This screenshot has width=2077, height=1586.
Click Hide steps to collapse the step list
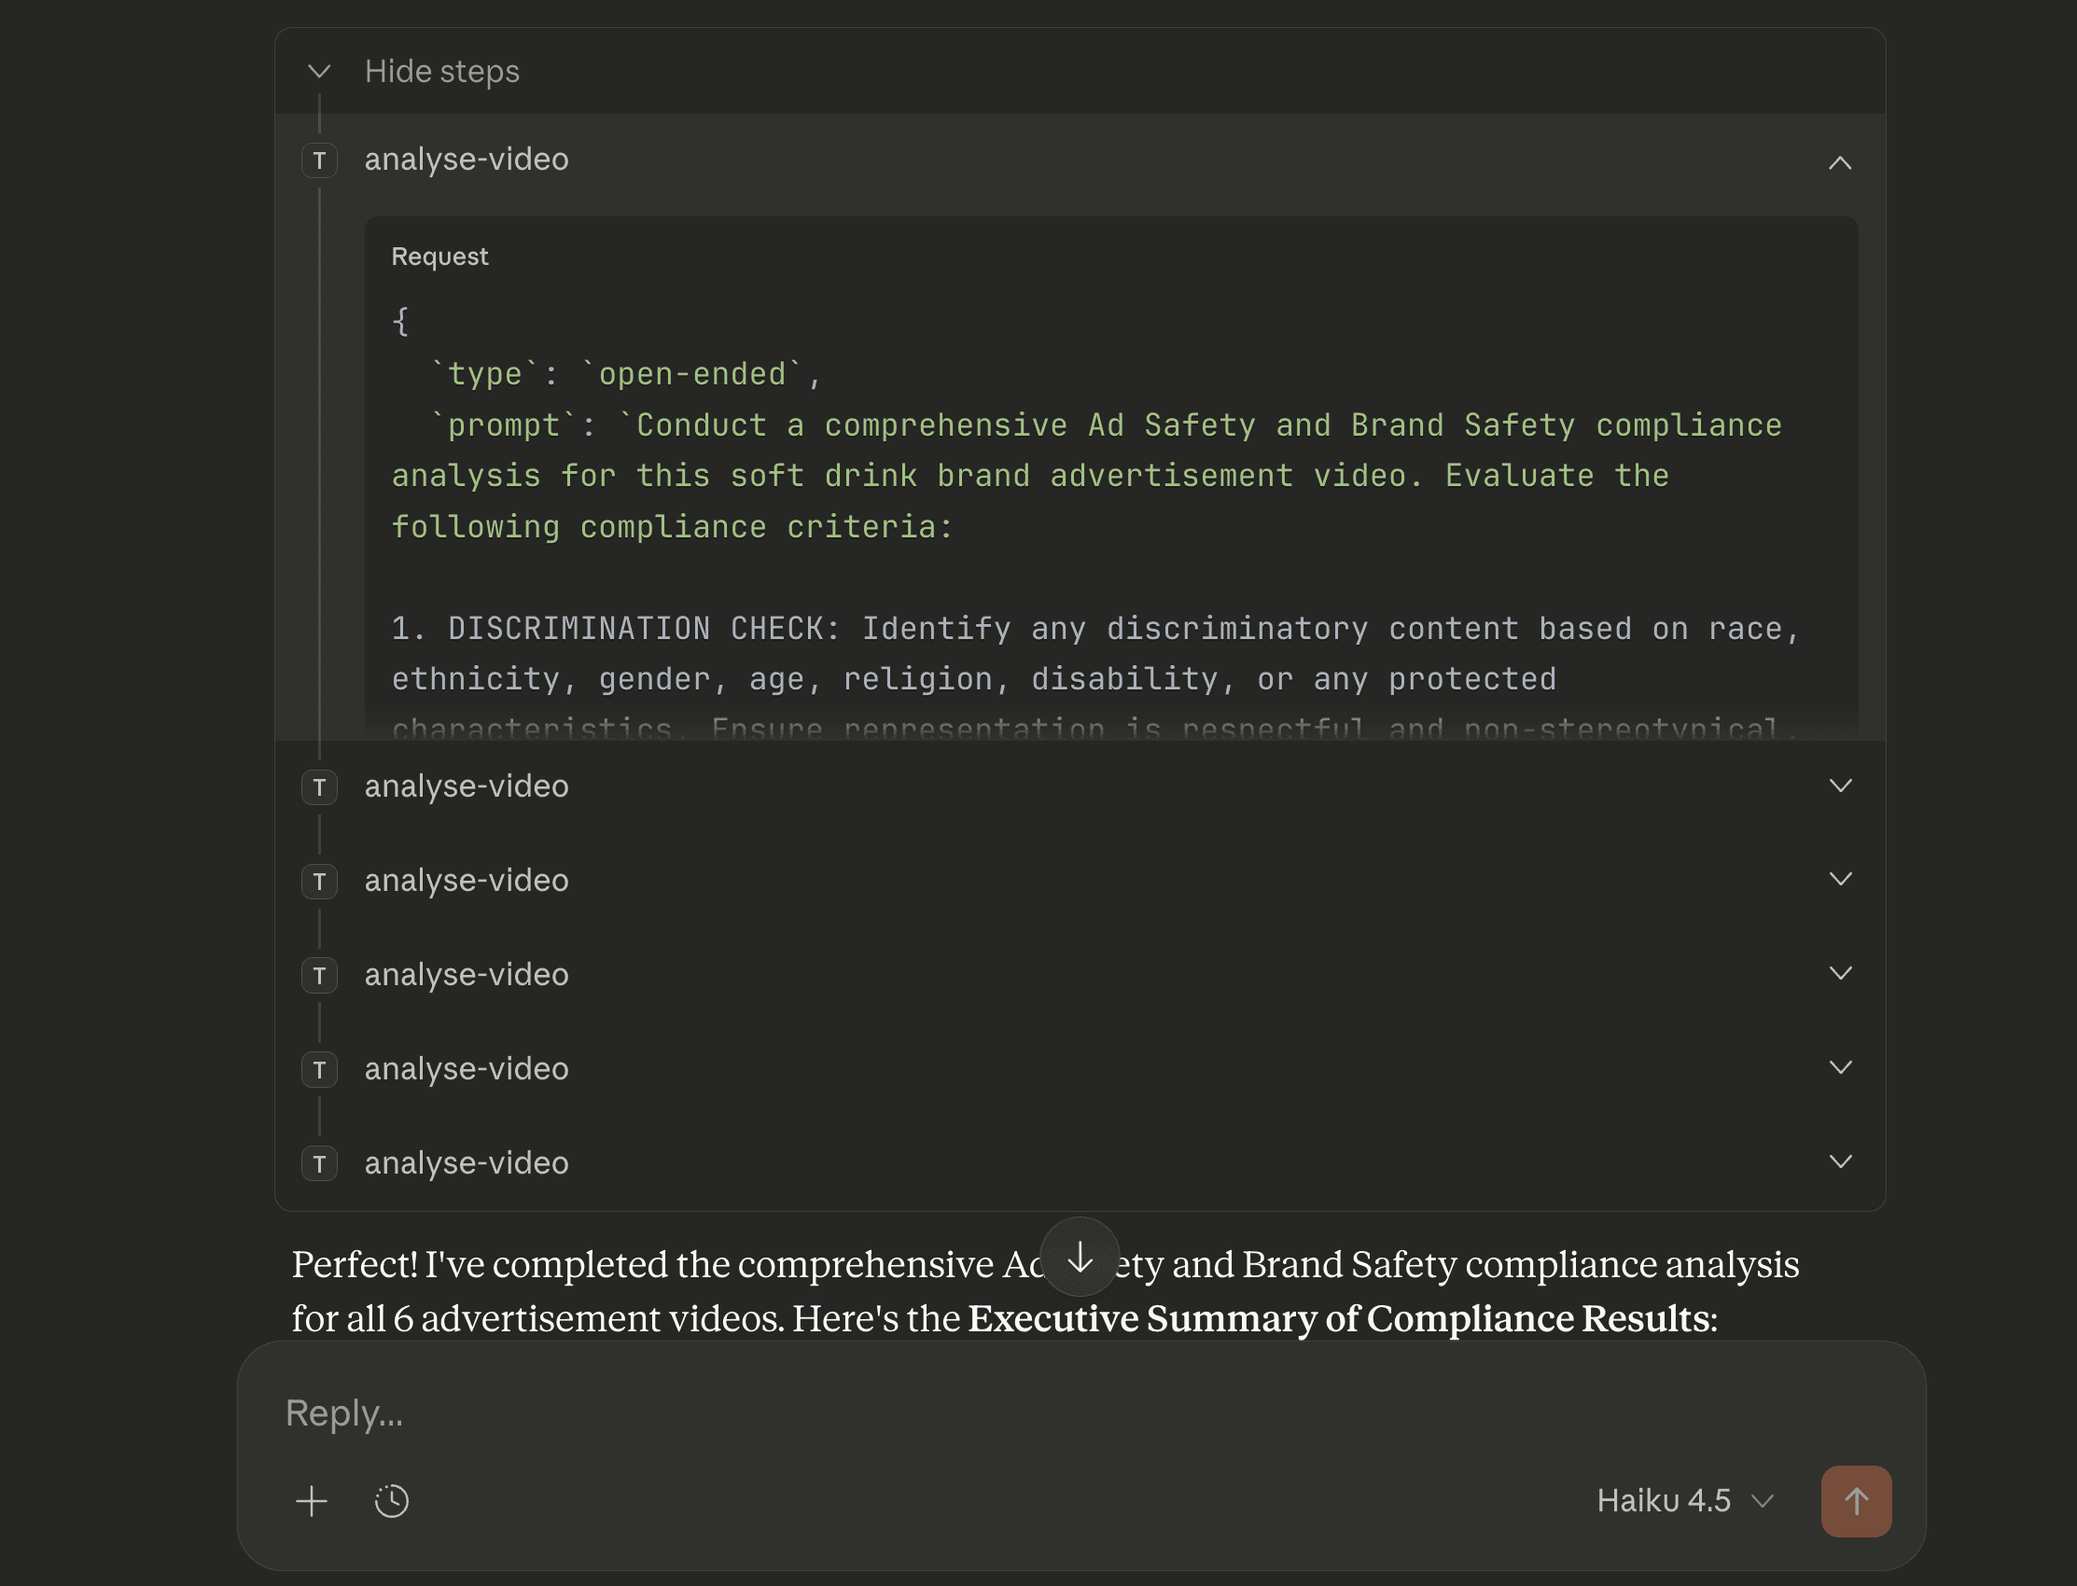click(442, 72)
